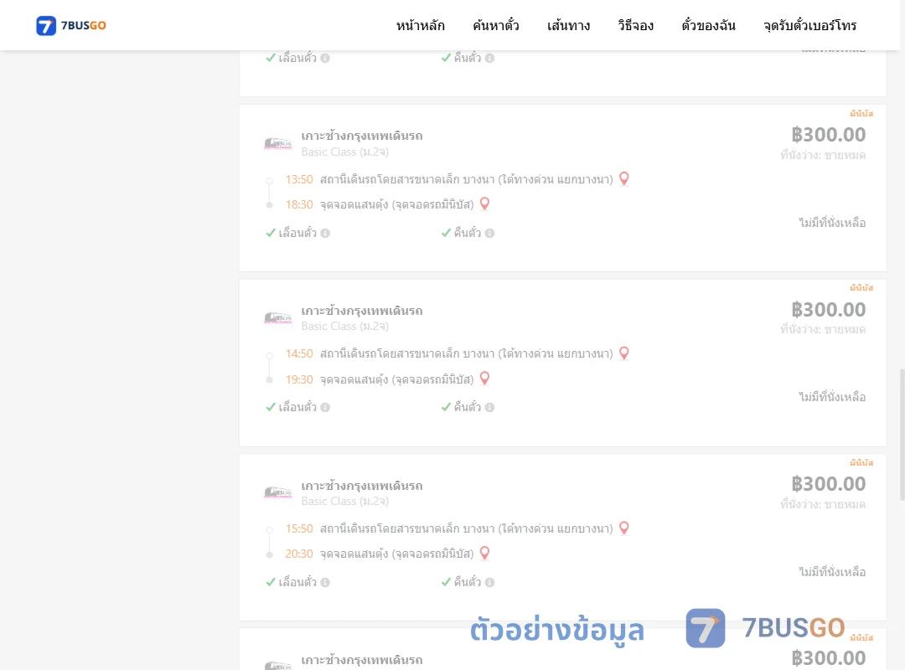
Task: Click info icon beside คืนตั๋ว in 15:50 trip
Action: click(x=489, y=582)
